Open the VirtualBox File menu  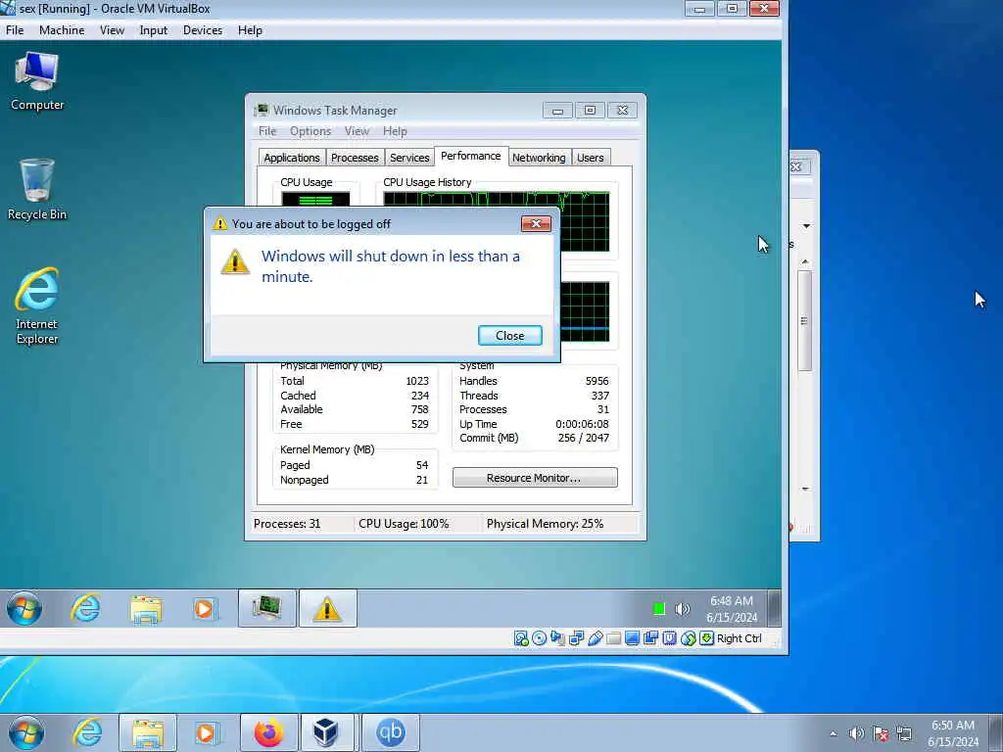(x=15, y=30)
